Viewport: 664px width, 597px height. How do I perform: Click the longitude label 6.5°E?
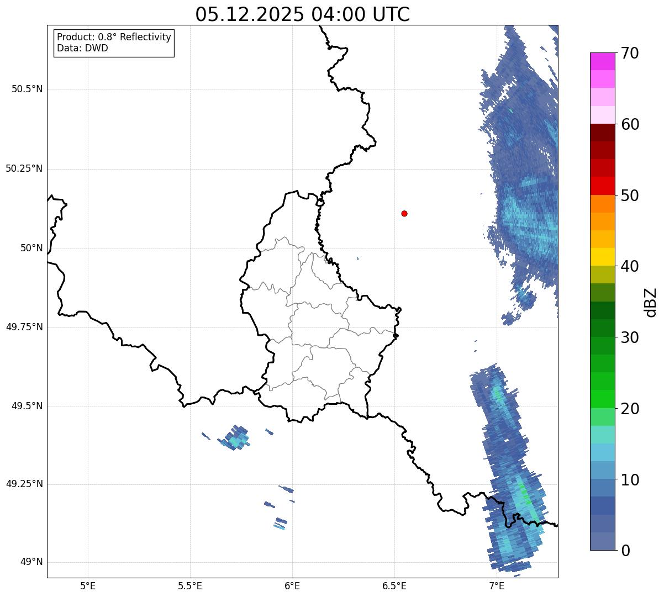coord(394,585)
